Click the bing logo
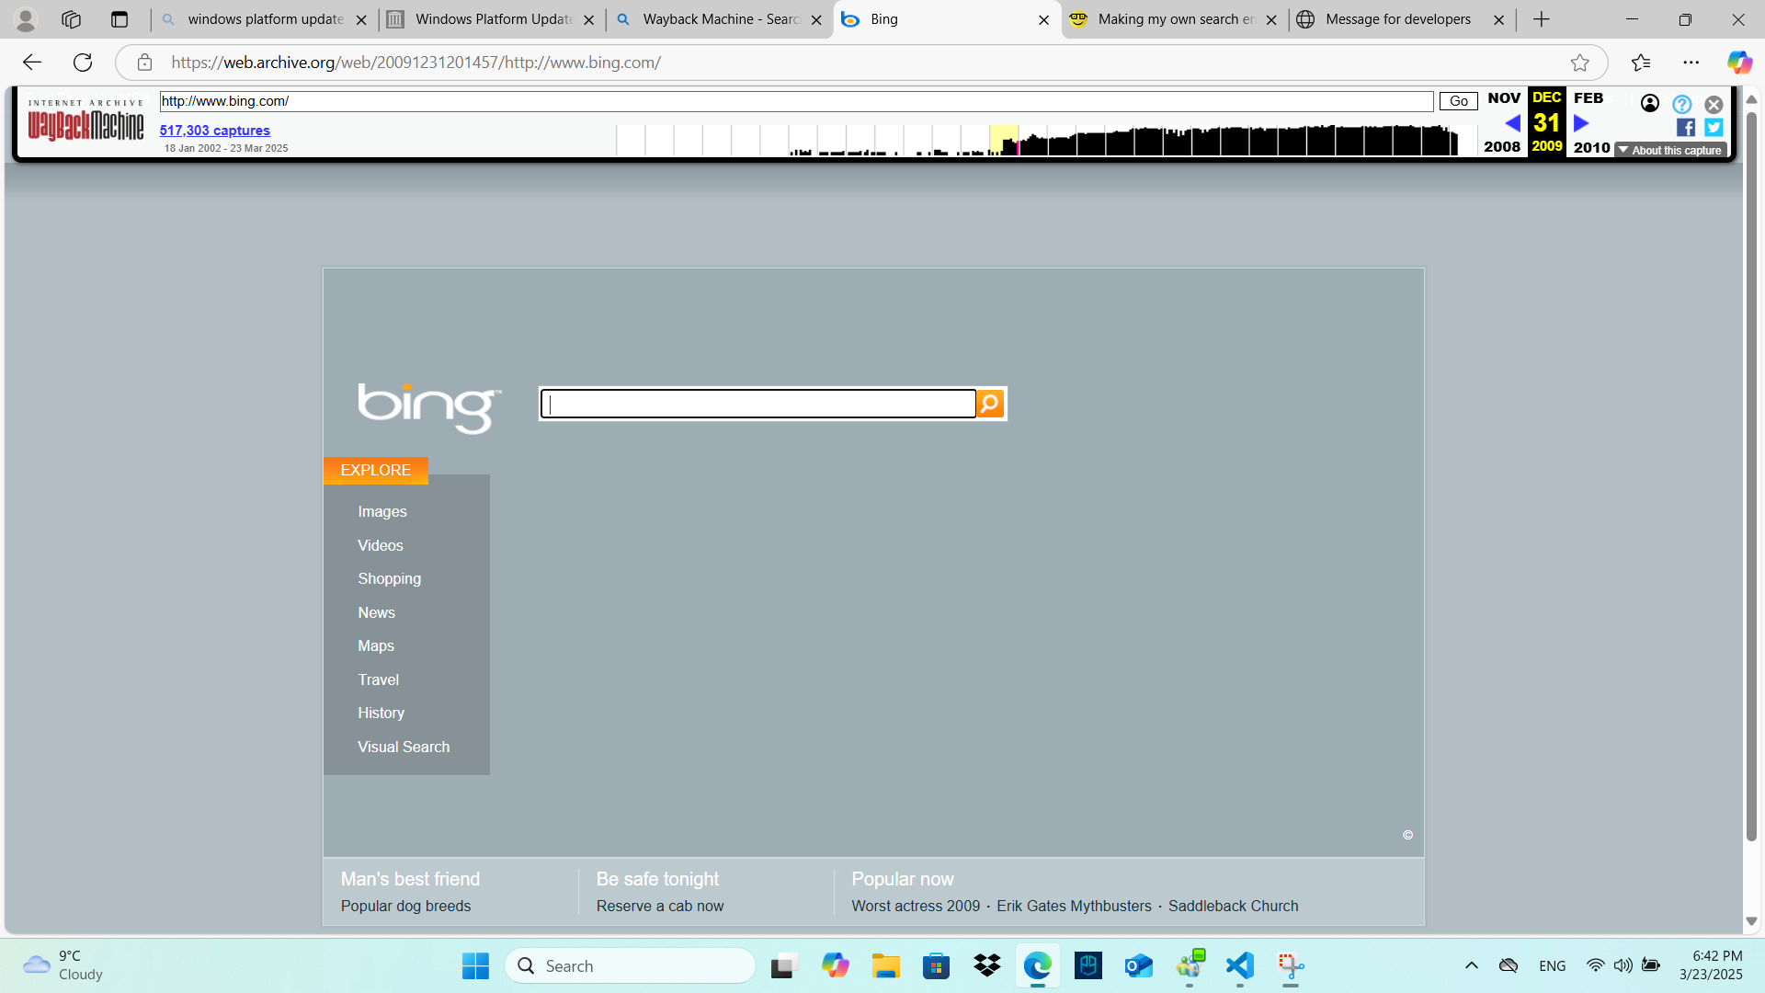This screenshot has width=1765, height=993. (429, 407)
